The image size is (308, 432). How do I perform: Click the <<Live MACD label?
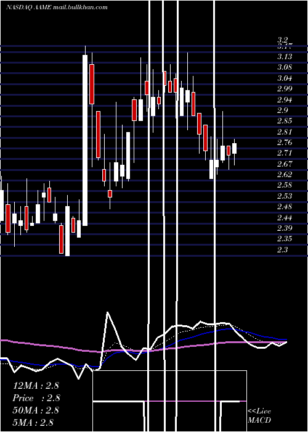tap(259, 415)
